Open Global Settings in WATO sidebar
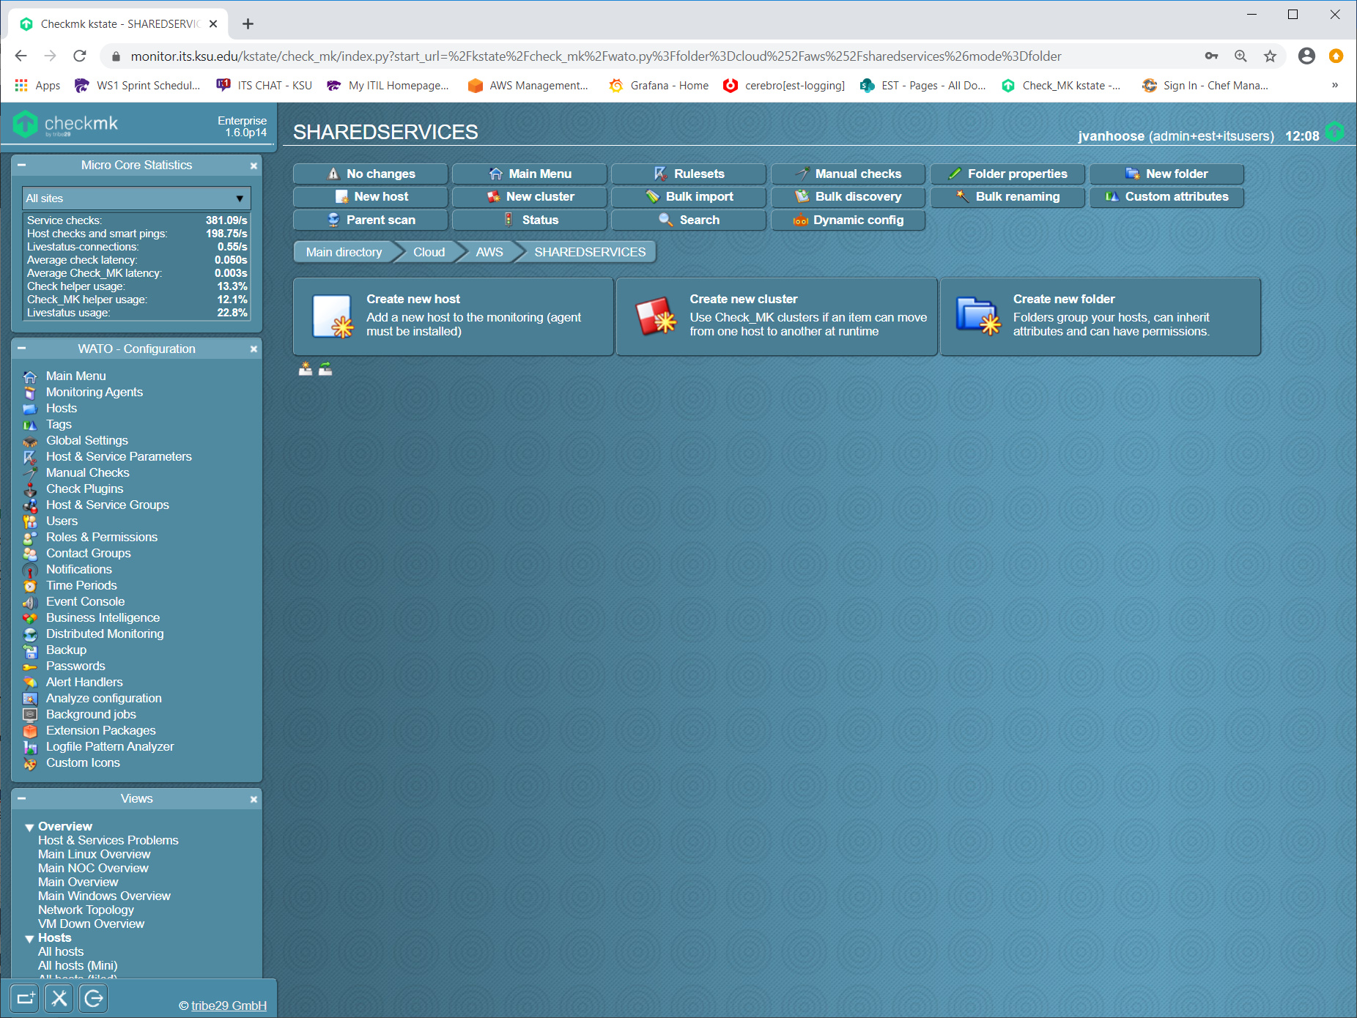The width and height of the screenshot is (1357, 1018). tap(86, 440)
